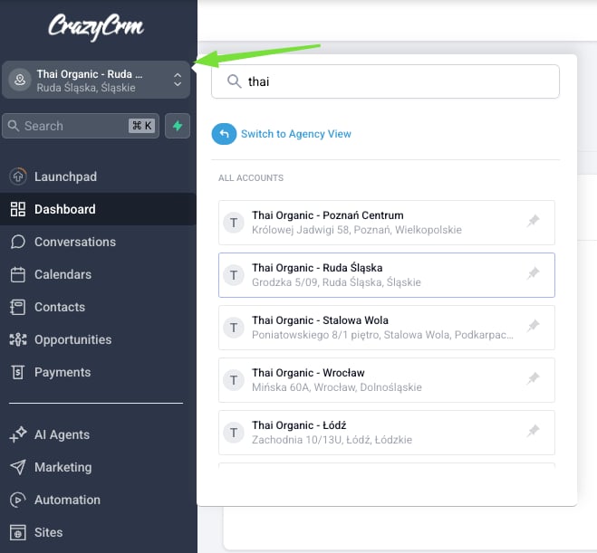This screenshot has height=553, width=597.
Task: Click the Calendars icon in sidebar
Action: click(x=18, y=274)
